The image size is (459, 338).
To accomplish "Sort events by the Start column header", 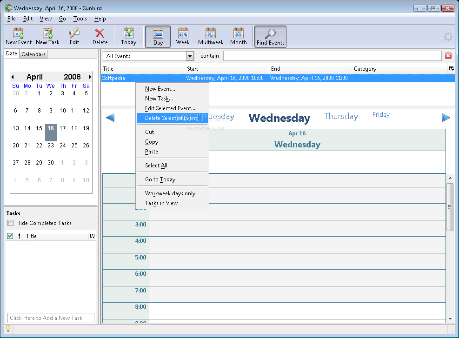I will 227,68.
